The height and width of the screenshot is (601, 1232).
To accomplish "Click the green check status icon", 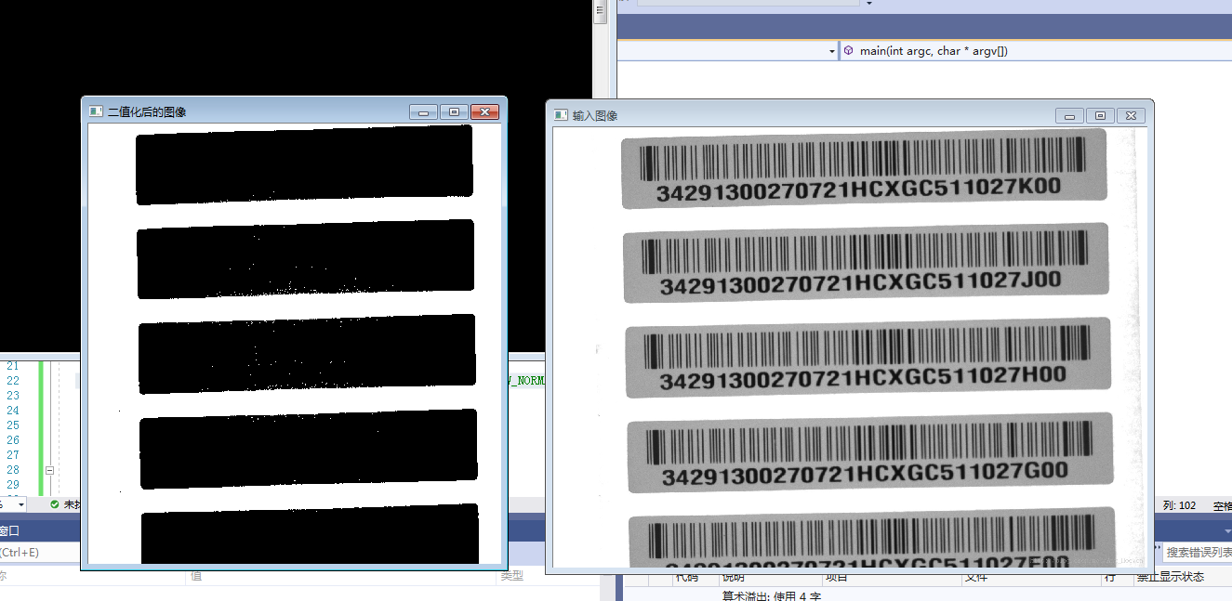I will (55, 504).
